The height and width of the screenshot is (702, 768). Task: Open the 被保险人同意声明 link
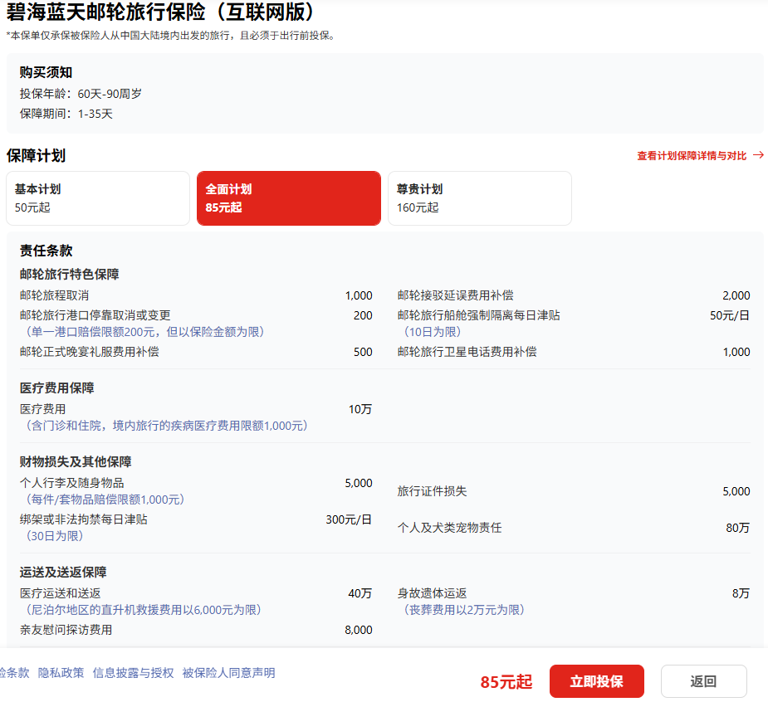coord(228,673)
